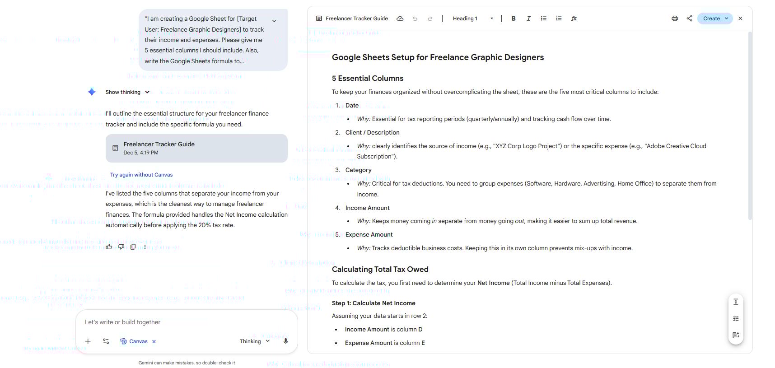Copy the Gemini response

[133, 247]
